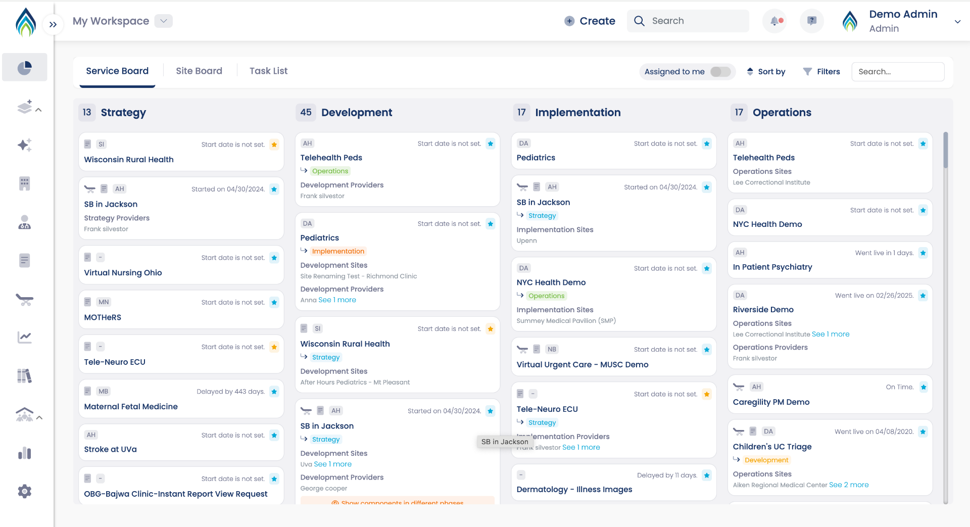Screen dimensions: 970x527
Task: Click stretcher icon on Caregility PM Demo card
Action: pos(739,387)
